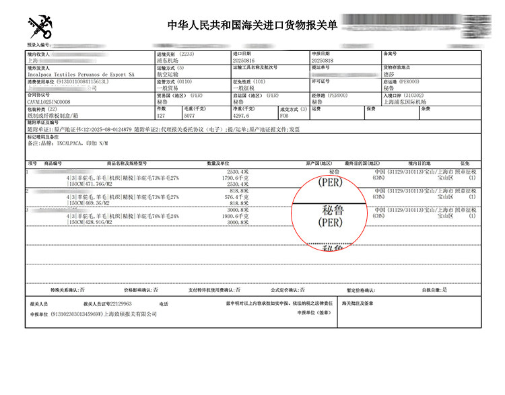
Task: Click the 支付特许权使用费确认:否 field
Action: pyautogui.click(x=215, y=290)
